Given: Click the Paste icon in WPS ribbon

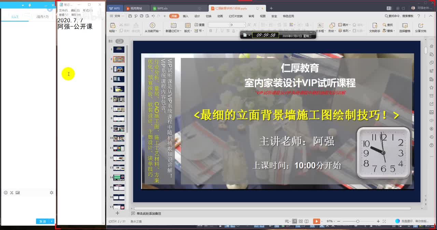Looking at the screenshot, I should click(113, 26).
